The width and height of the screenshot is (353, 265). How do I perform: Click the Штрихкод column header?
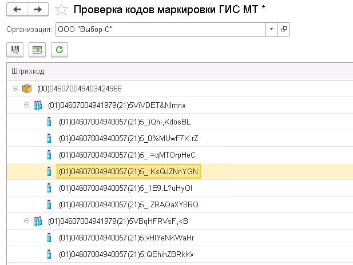point(180,71)
